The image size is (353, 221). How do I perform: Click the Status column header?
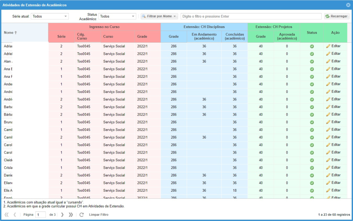[312, 33]
